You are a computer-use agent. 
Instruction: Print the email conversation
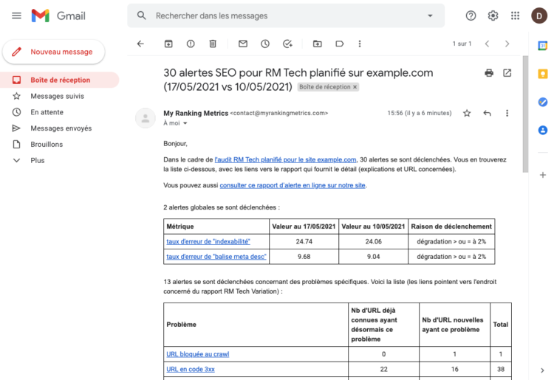(489, 73)
